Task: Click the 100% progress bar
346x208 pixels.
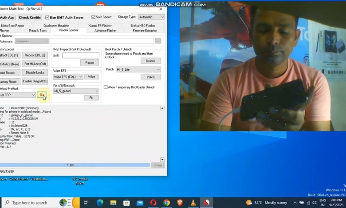Action: point(75,165)
